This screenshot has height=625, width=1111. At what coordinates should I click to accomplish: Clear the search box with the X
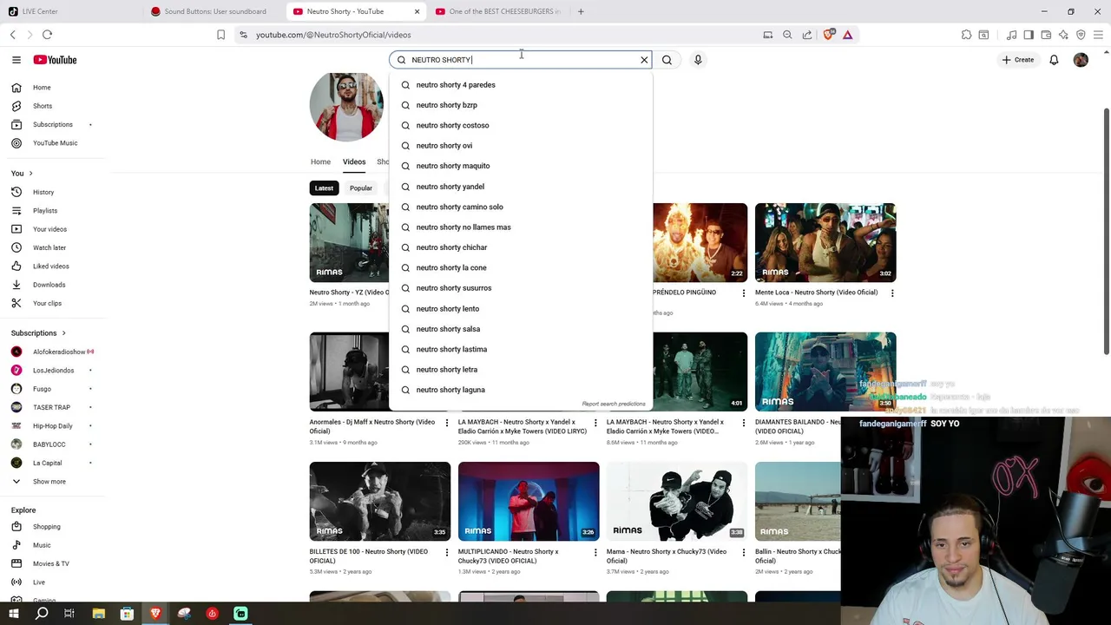(644, 60)
